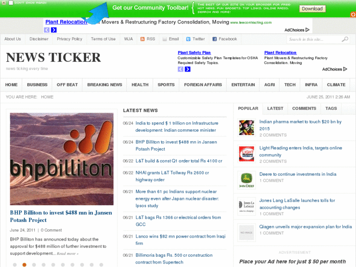This screenshot has width=356, height=267.
Task: Select the active orange slider dot
Action: click(x=24, y=265)
